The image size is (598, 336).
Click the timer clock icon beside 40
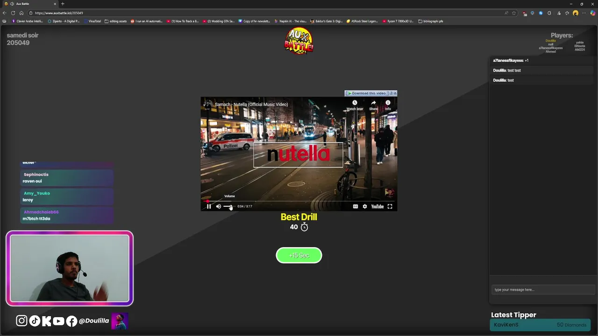coord(305,227)
